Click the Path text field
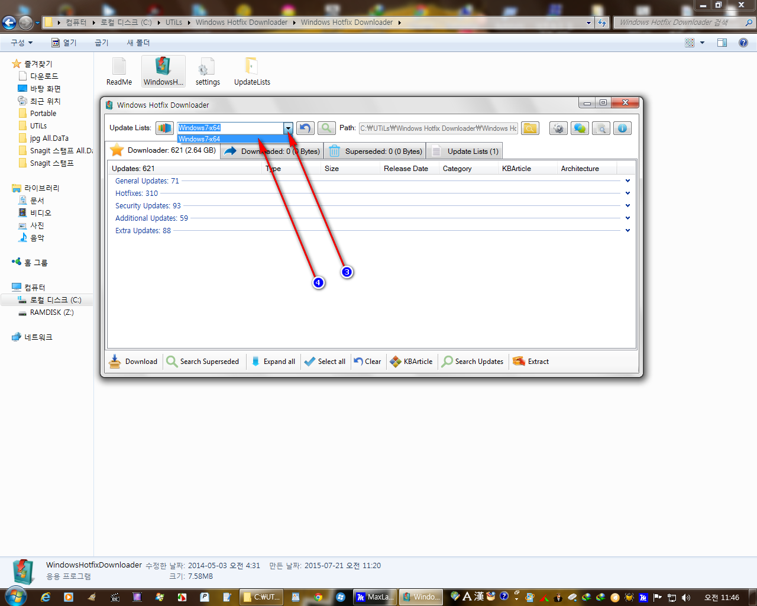The image size is (757, 606). (x=438, y=128)
